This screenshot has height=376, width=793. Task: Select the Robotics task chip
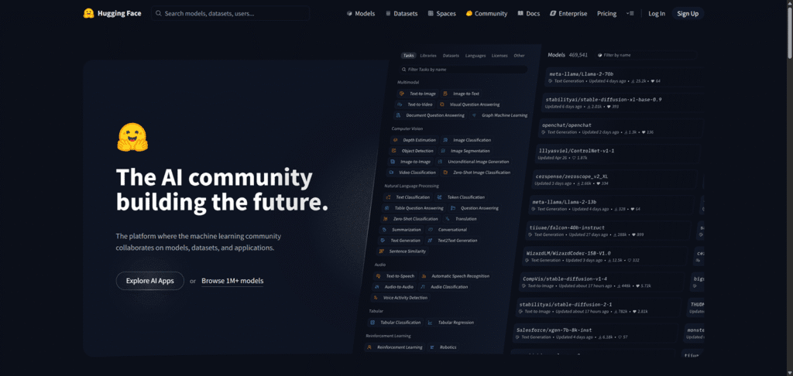tap(443, 347)
